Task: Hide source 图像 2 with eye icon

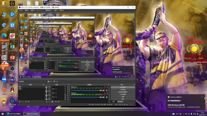Action: (65, 95)
